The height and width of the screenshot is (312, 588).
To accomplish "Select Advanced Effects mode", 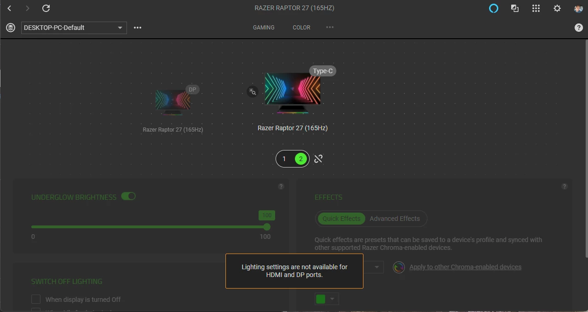I will pyautogui.click(x=395, y=219).
